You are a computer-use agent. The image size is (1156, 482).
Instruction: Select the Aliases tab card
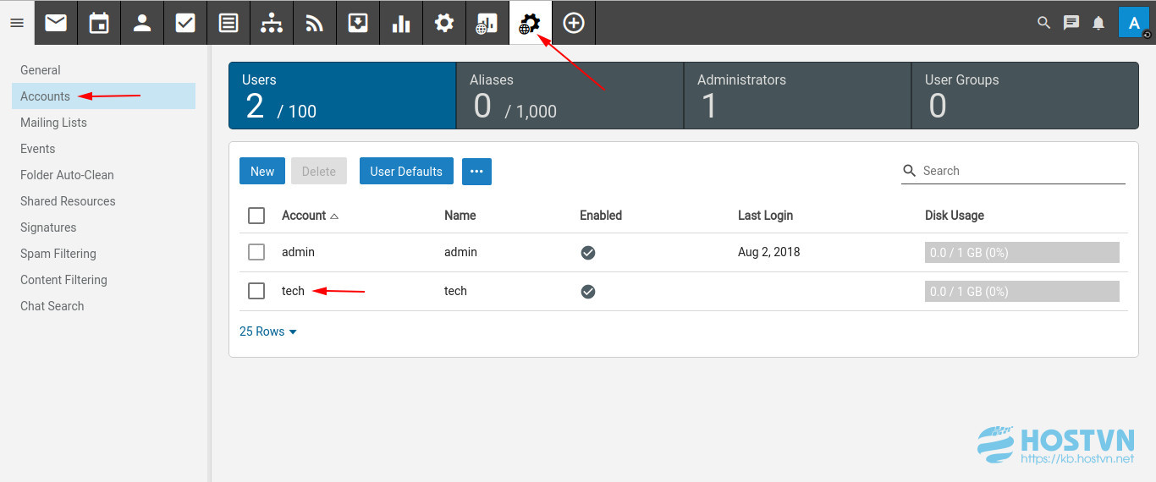click(570, 95)
